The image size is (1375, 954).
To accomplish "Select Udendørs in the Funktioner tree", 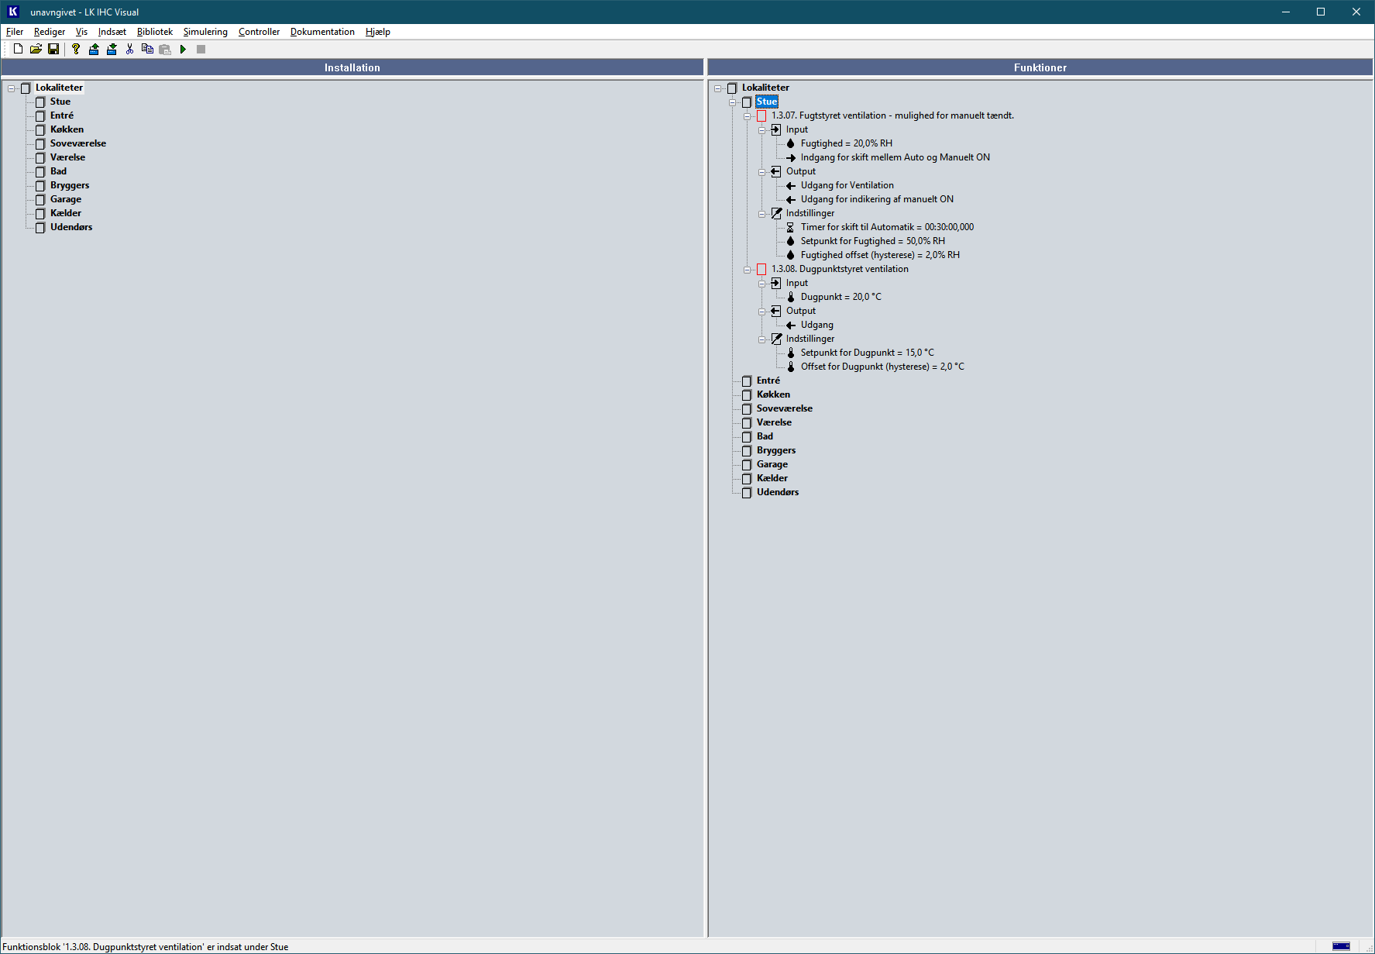I will click(x=777, y=492).
